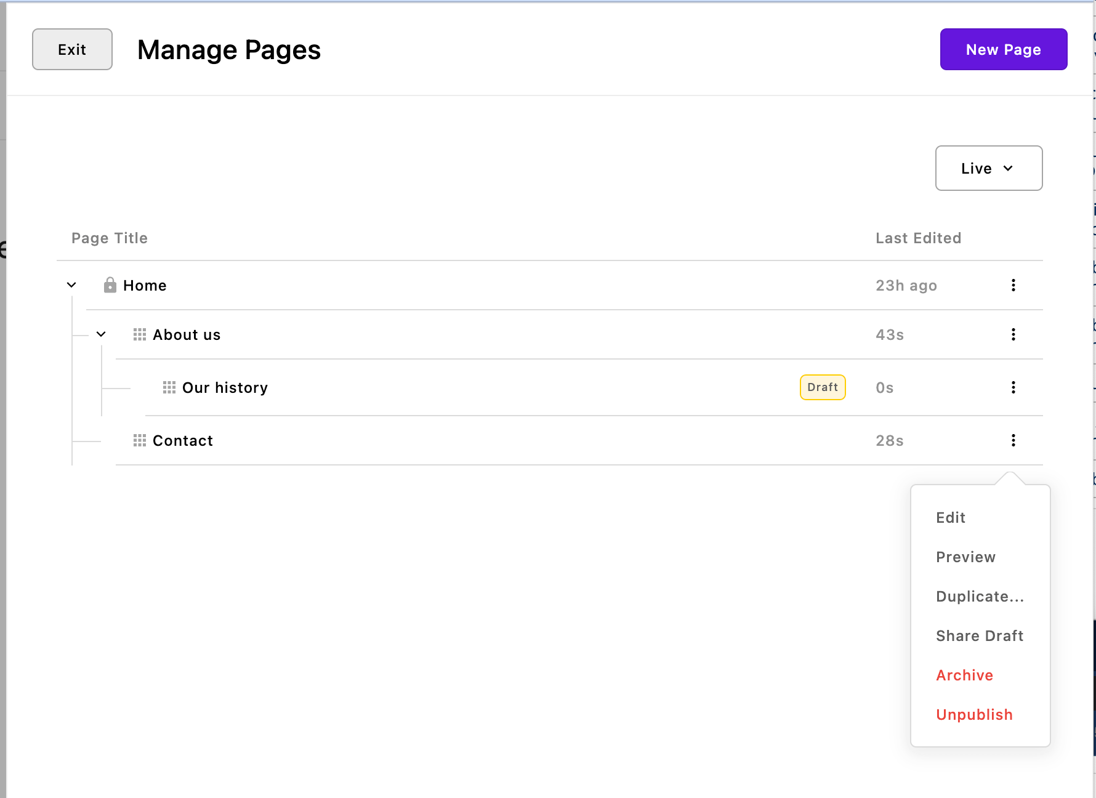Click the Draft badge on Our history
The height and width of the screenshot is (798, 1096).
(x=823, y=387)
